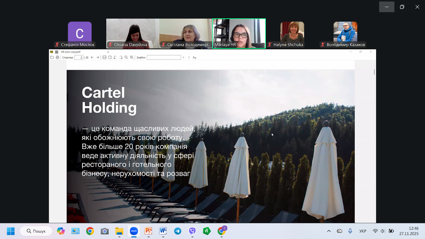Image resolution: width=425 pixels, height=239 pixels.
Task: Print the HR pres copy.pdf document
Action: (x=57, y=57)
